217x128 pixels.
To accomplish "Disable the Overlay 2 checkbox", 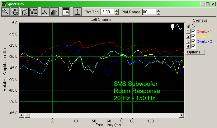I will (193, 37).
